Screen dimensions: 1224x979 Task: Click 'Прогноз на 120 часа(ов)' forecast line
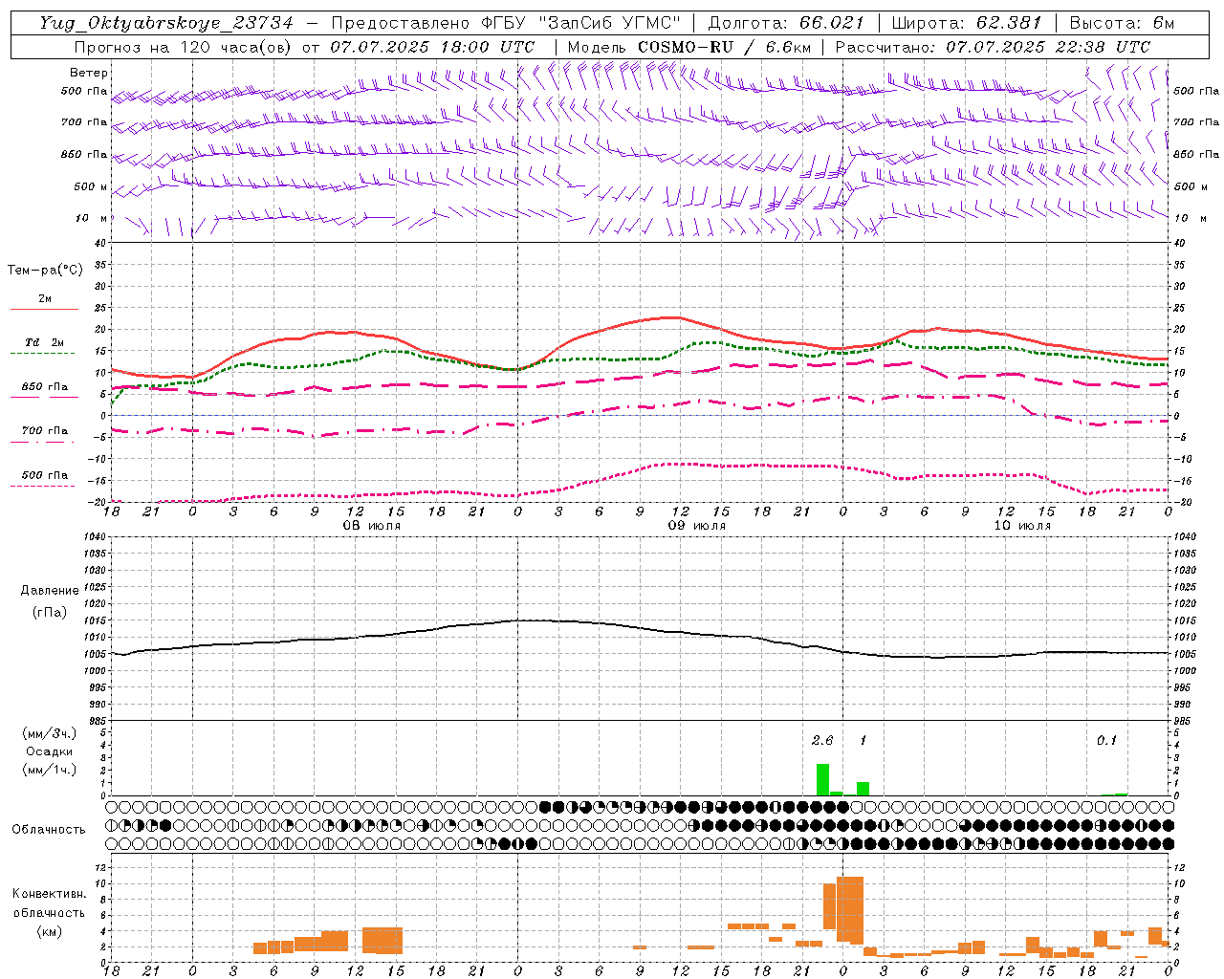pos(184,47)
